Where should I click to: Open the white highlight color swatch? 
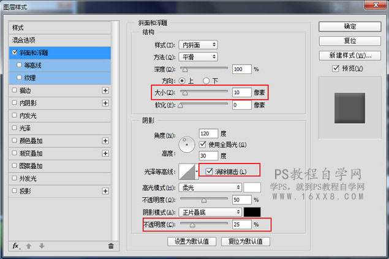[x=252, y=187]
